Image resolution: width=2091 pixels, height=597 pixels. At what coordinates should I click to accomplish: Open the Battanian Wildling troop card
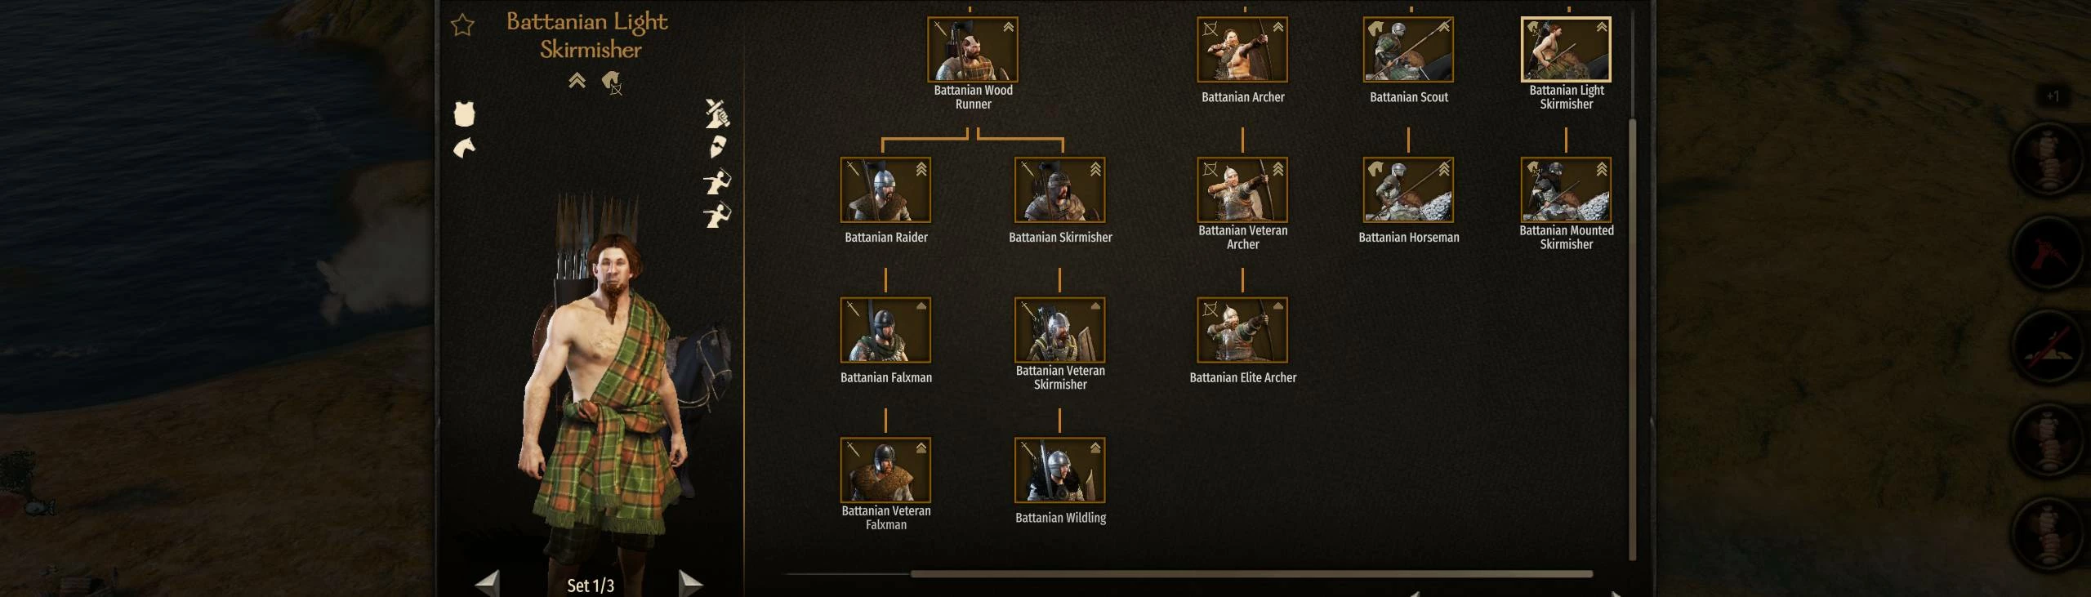1059,470
